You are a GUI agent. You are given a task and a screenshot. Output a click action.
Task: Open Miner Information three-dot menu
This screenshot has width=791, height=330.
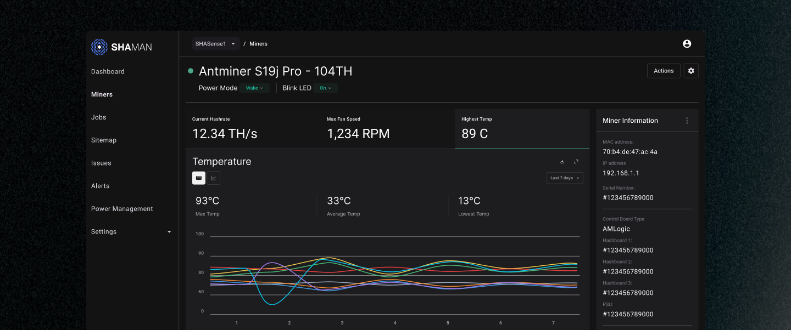tap(687, 121)
